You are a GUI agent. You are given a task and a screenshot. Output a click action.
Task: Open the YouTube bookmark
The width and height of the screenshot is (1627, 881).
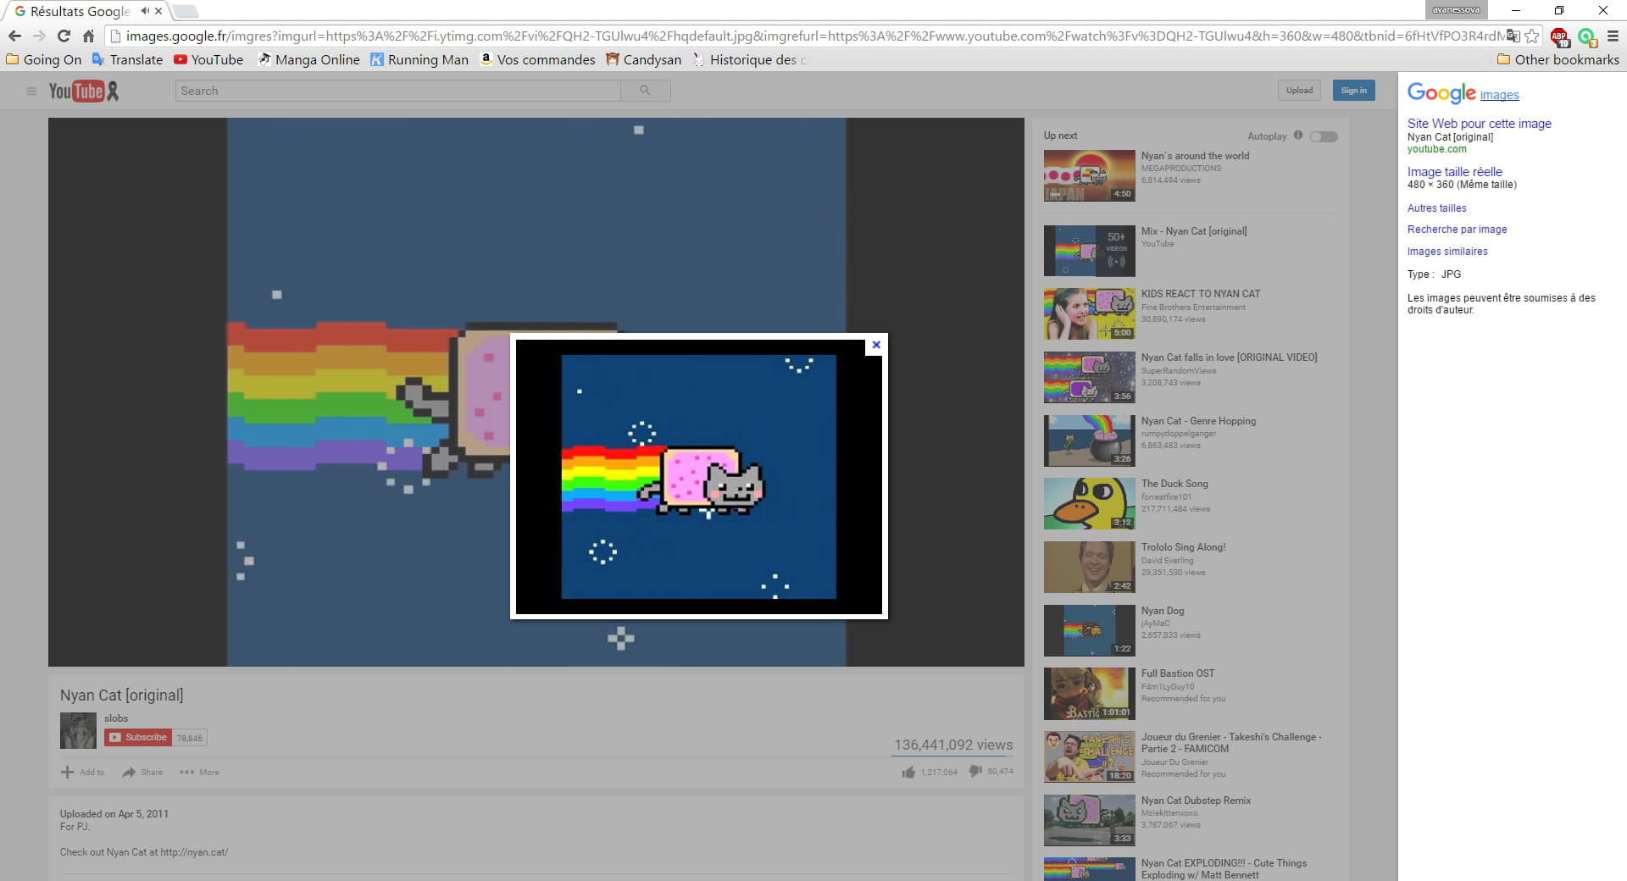pos(208,59)
